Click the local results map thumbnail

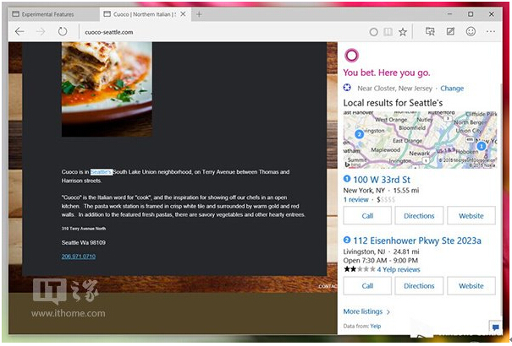tap(420, 139)
